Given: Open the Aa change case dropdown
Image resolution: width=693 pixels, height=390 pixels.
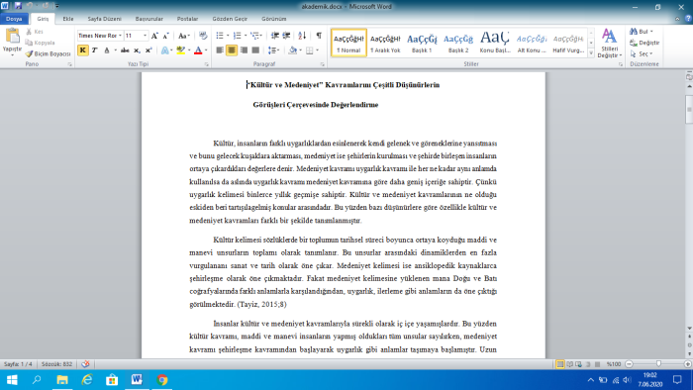Looking at the screenshot, I should coord(184,36).
